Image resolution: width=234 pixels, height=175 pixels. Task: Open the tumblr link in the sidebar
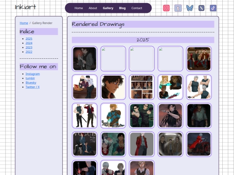(30, 78)
